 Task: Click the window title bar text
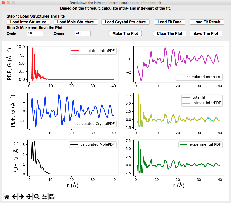coord(115,3)
